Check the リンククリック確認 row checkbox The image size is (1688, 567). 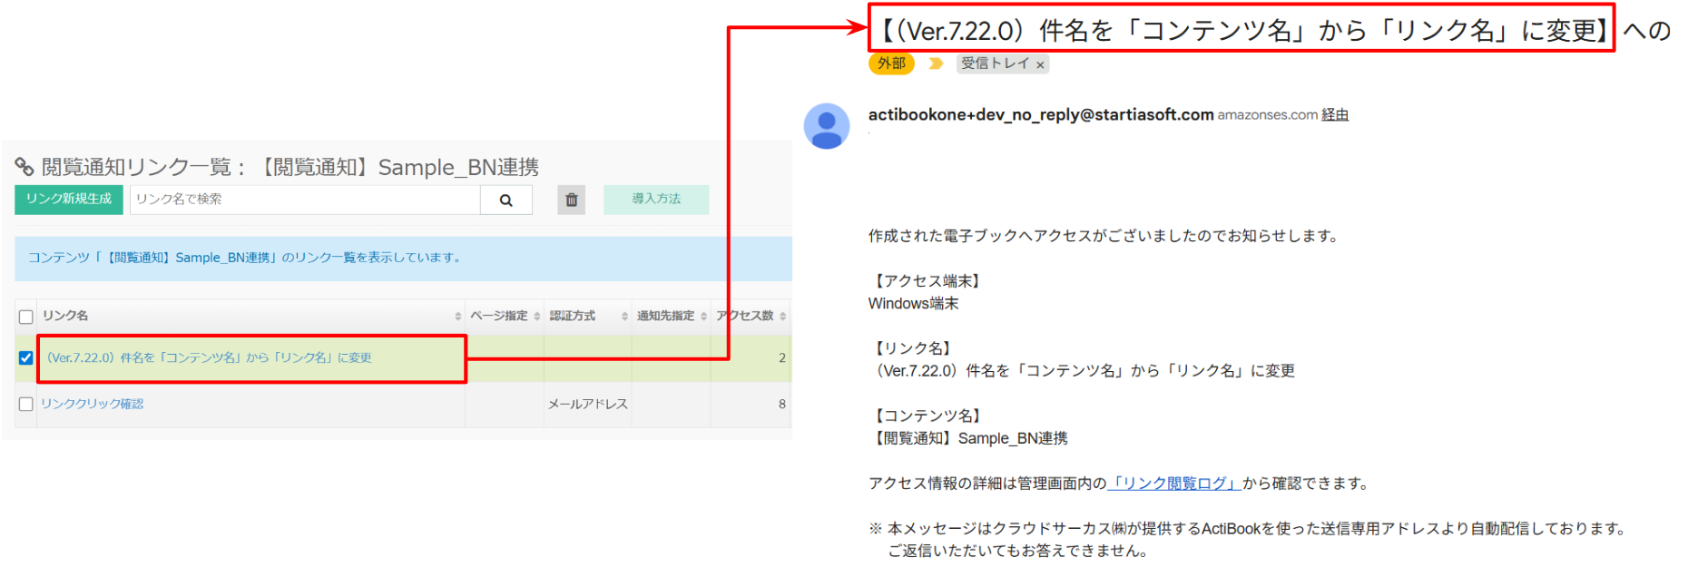pos(25,405)
